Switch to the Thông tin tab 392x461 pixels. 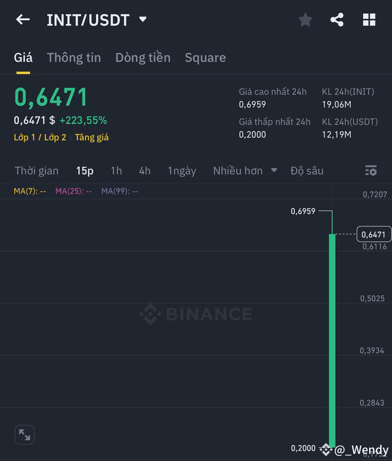[74, 57]
